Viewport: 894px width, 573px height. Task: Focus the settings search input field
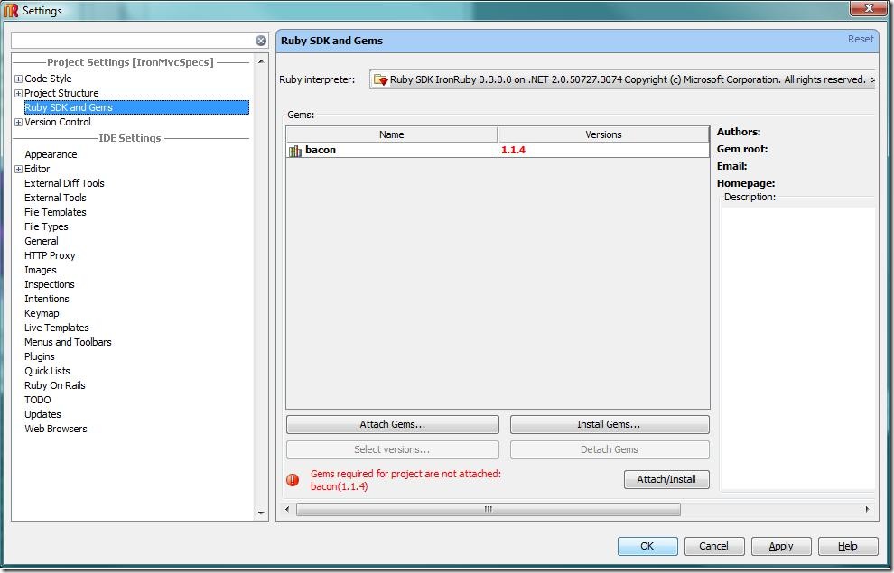tap(133, 41)
